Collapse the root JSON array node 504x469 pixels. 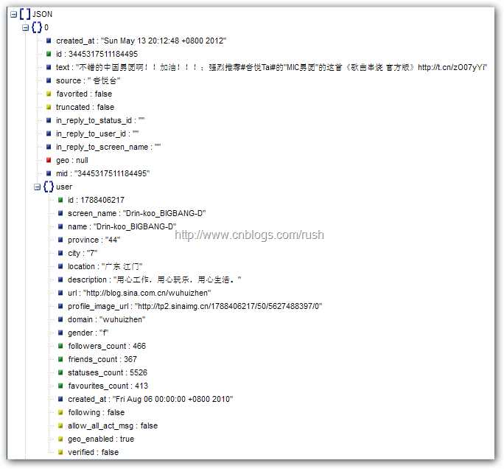pyautogui.click(x=13, y=15)
